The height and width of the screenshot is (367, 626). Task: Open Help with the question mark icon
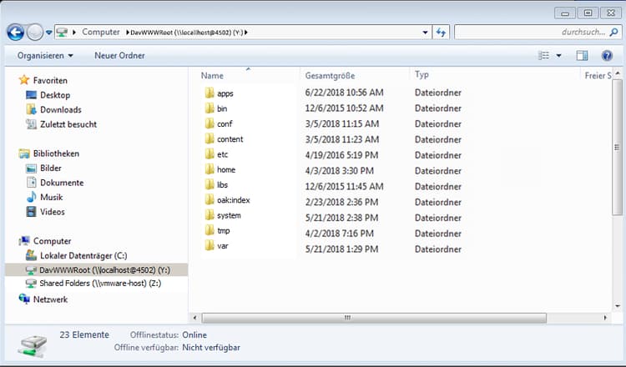pos(608,55)
